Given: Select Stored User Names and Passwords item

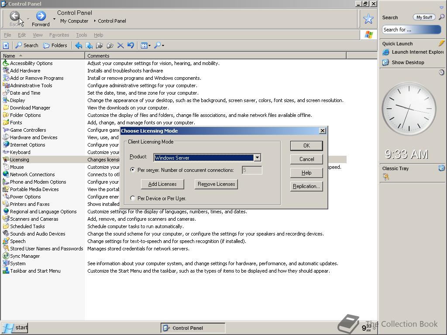Looking at the screenshot, I should [x=46, y=248].
